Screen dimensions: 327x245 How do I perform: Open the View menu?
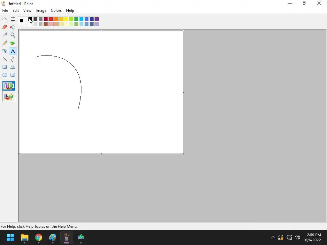point(27,11)
